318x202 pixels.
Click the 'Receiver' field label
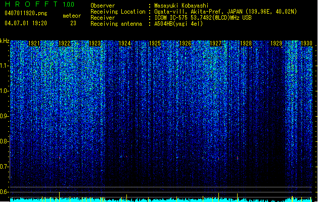click(103, 18)
